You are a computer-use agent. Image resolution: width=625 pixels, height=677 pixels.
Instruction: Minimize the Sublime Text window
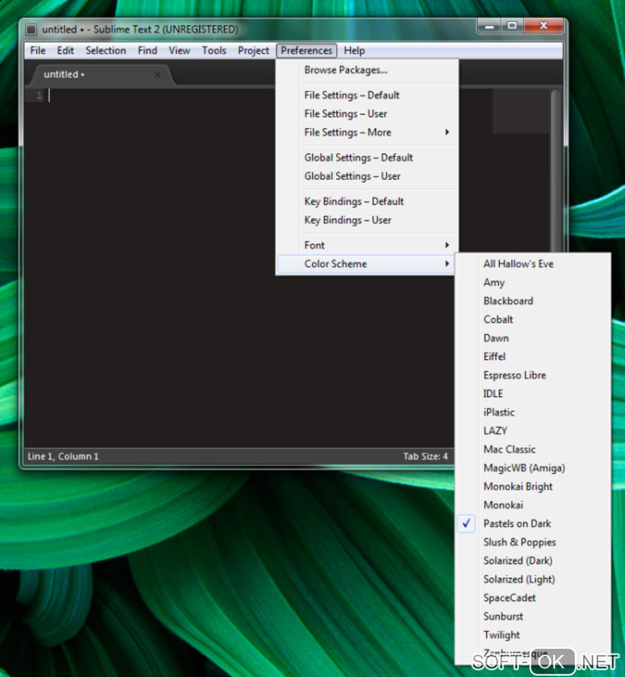(489, 26)
